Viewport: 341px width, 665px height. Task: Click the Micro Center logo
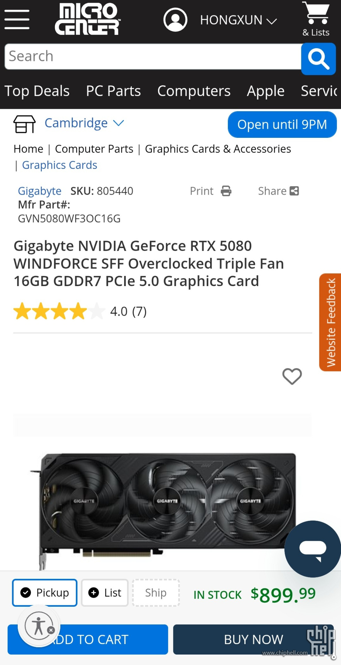[87, 19]
